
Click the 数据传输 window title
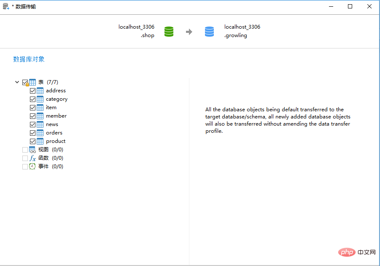[25, 7]
